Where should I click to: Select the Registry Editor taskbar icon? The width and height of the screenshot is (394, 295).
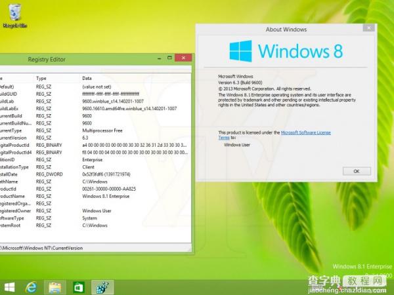click(x=102, y=287)
